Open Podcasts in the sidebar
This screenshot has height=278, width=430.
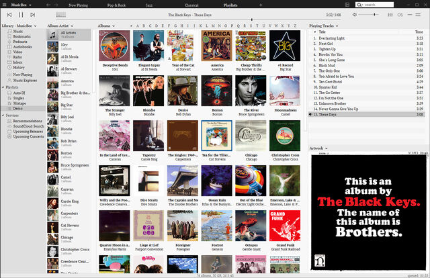(x=20, y=42)
